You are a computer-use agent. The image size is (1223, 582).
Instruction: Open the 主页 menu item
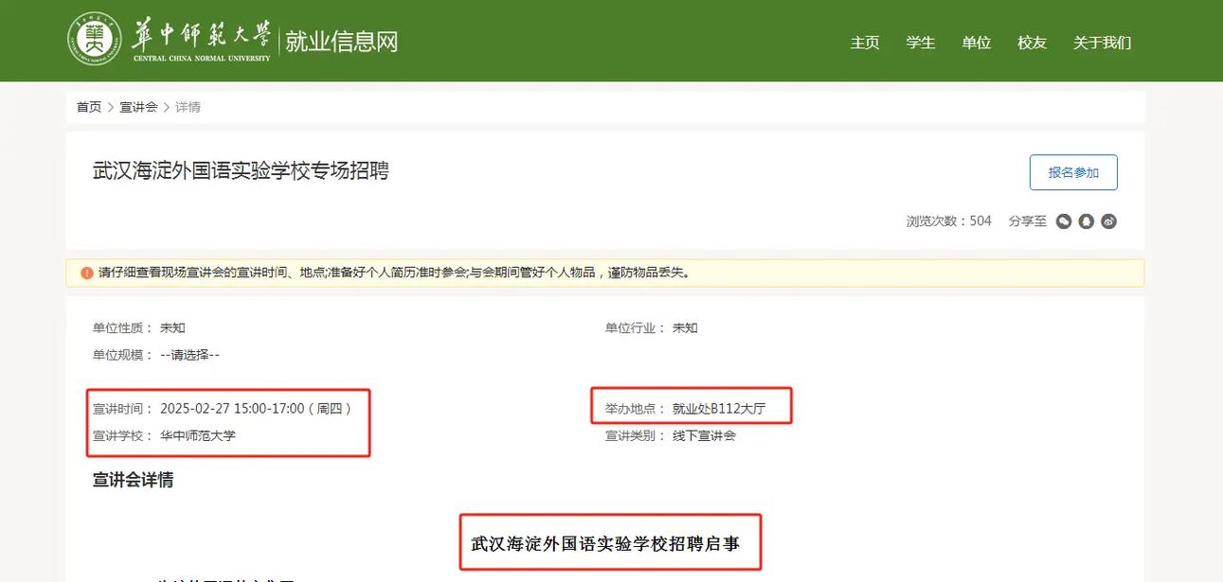pyautogui.click(x=865, y=43)
